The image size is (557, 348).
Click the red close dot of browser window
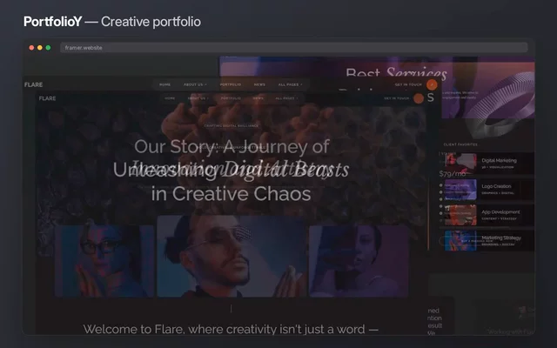coord(31,48)
